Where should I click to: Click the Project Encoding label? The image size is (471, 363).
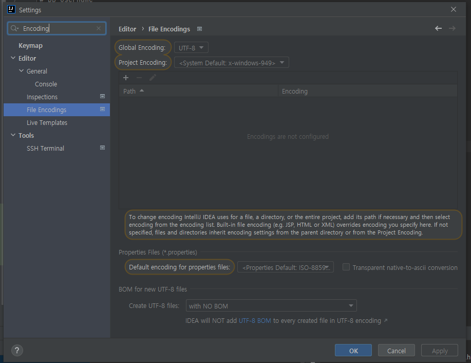[143, 63]
